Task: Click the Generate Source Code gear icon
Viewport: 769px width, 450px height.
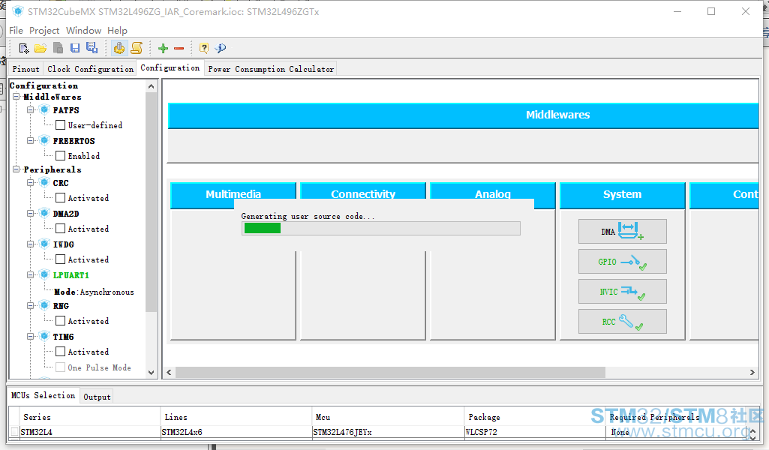Action: 119,47
